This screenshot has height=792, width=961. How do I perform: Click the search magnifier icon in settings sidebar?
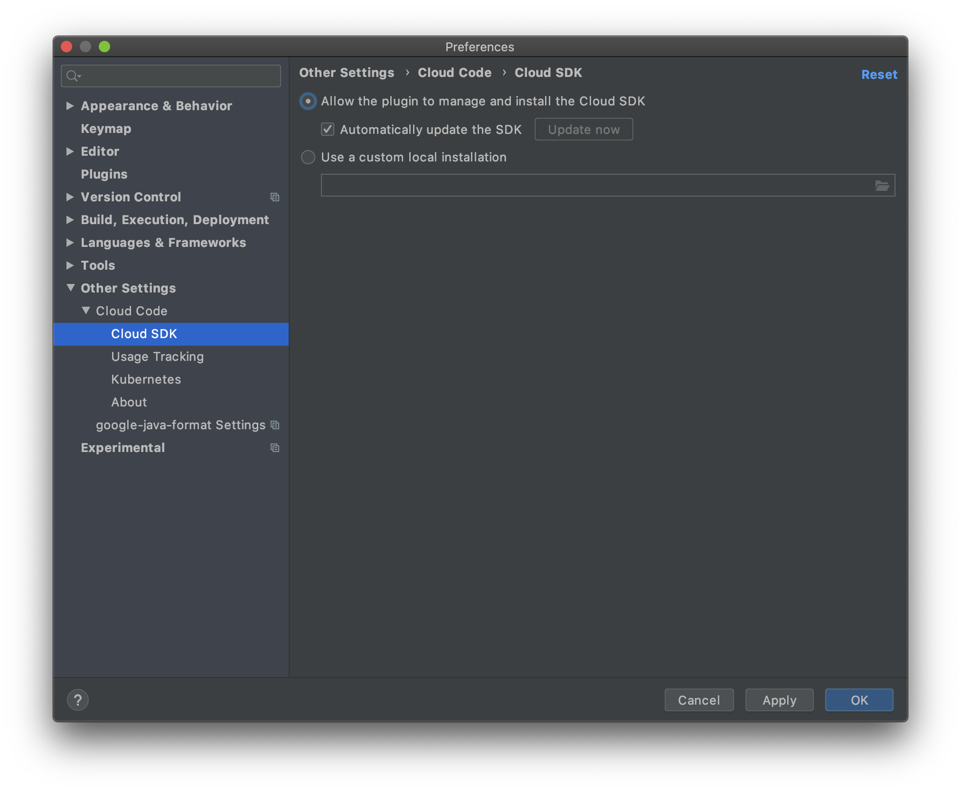coord(73,75)
